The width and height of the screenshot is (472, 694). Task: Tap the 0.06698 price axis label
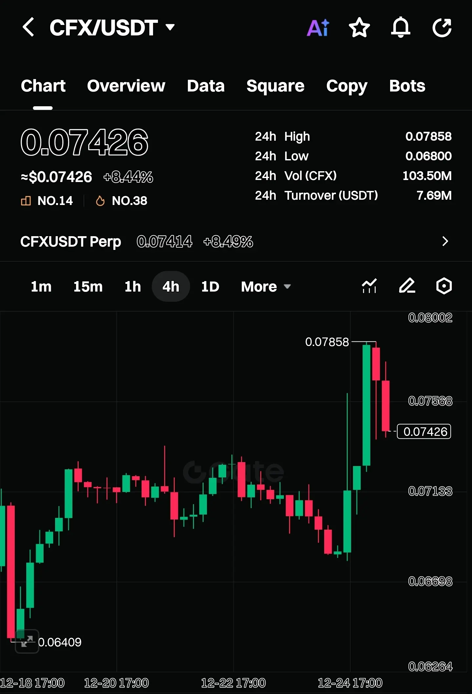[x=430, y=582]
